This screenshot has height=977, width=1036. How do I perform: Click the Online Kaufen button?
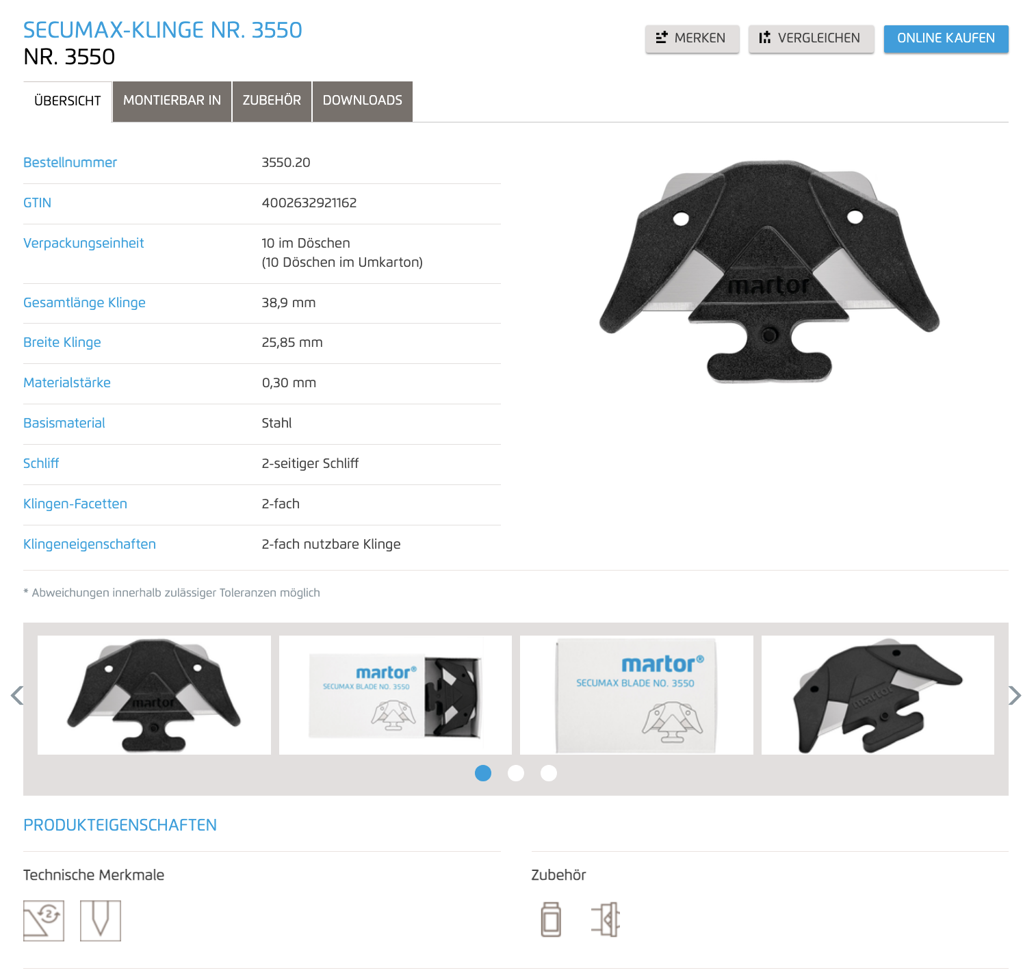(x=946, y=38)
